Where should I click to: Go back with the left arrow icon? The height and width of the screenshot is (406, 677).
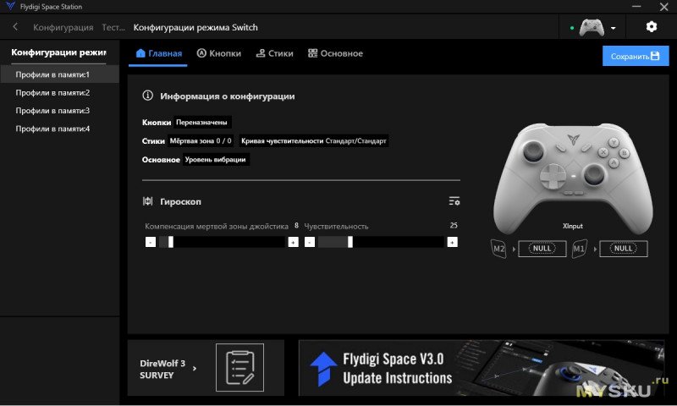(15, 27)
